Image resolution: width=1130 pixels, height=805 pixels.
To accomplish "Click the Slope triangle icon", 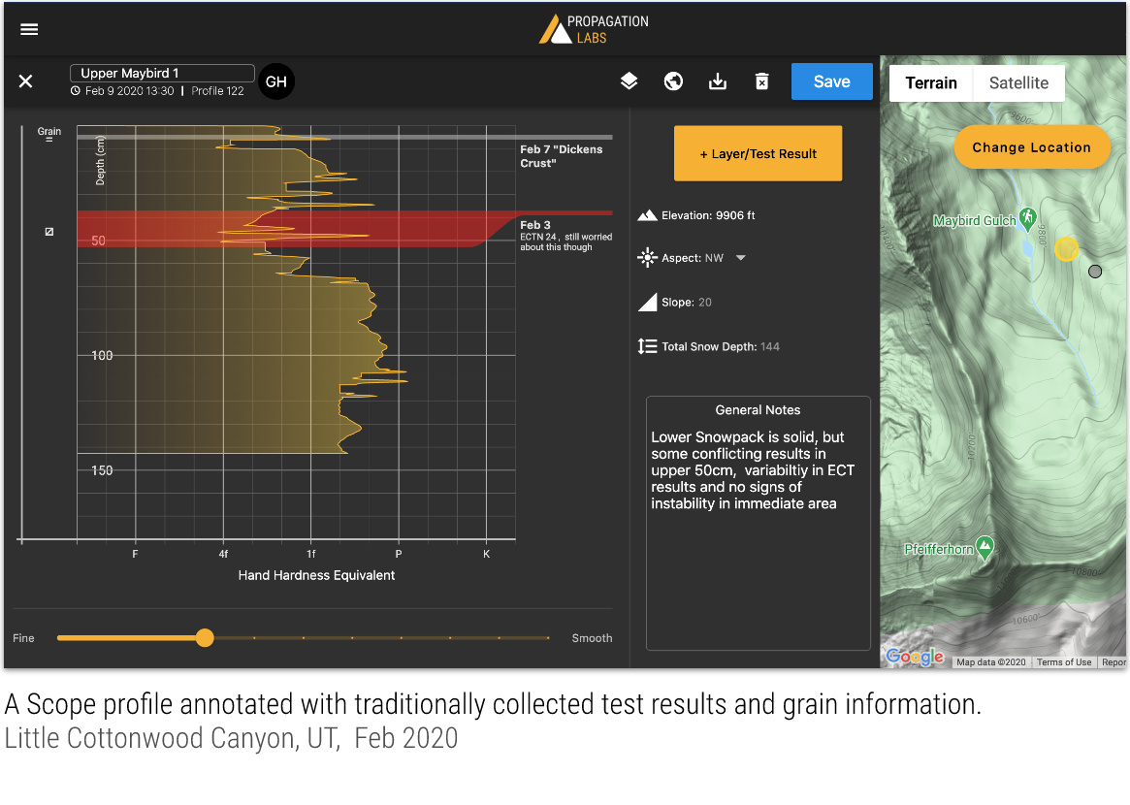I will click(x=647, y=302).
